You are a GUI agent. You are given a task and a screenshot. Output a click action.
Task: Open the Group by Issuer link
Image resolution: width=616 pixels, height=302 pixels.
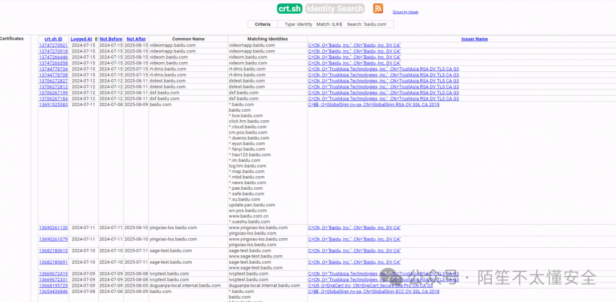point(406,12)
